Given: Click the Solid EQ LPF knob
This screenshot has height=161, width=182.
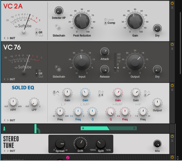Looking at the screenshot, I should 34,102.
